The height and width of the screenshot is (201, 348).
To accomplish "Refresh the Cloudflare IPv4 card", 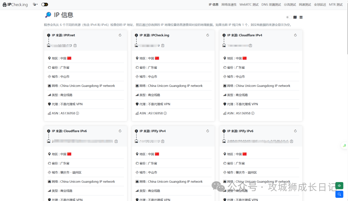I will [295, 35].
